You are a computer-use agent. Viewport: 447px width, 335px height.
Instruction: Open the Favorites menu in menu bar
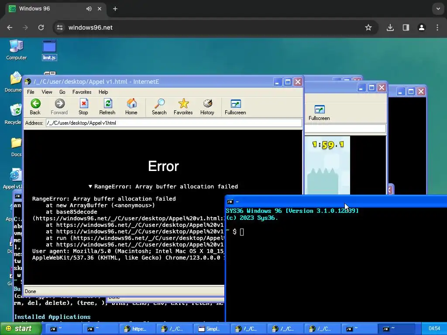82,92
